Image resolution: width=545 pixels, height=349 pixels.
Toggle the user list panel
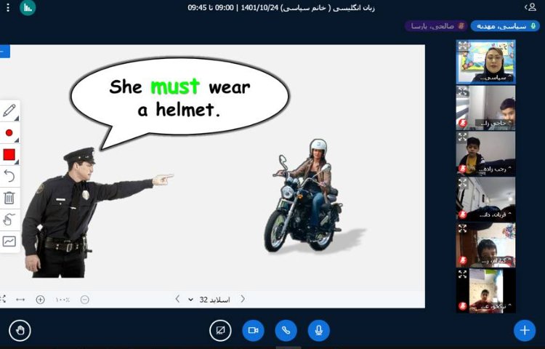click(530, 7)
